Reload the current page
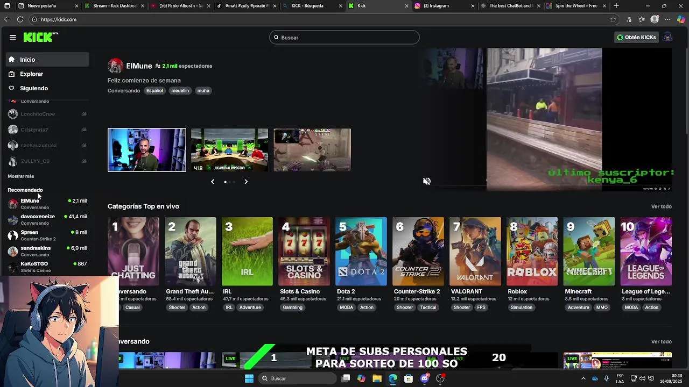The image size is (689, 387). pos(20,19)
